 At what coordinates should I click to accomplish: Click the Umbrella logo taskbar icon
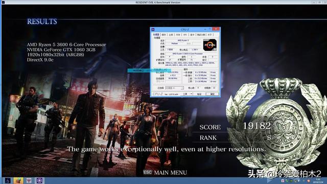pos(29,180)
